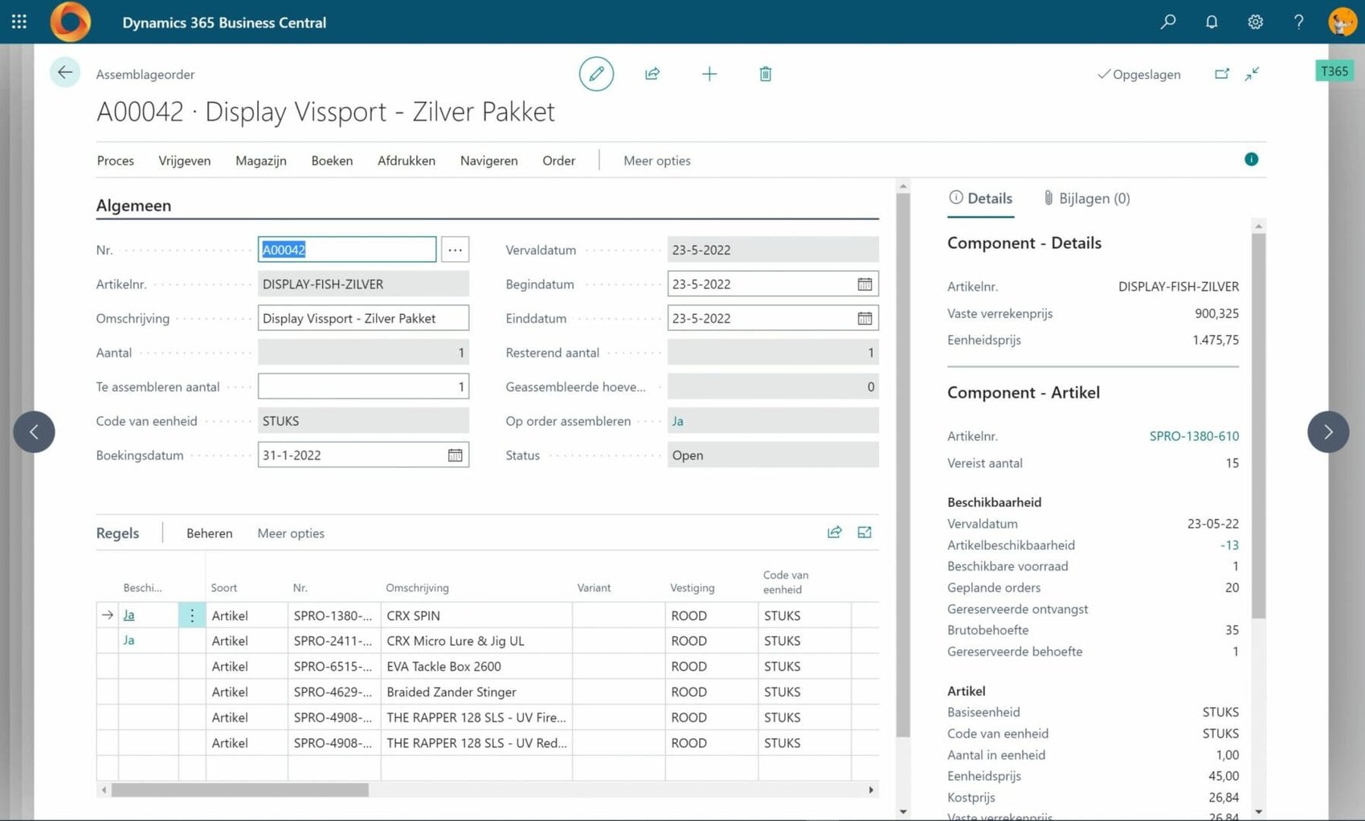Open Beheren in the Regels section

point(210,533)
